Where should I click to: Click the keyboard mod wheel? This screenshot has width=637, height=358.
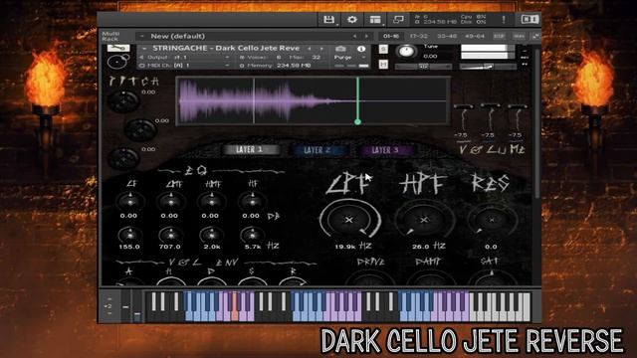click(137, 306)
